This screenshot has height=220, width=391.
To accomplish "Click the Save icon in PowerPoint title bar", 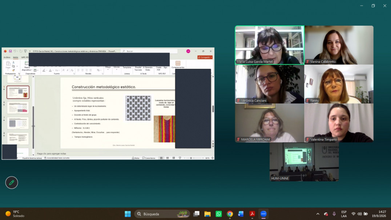I will point(10,51).
